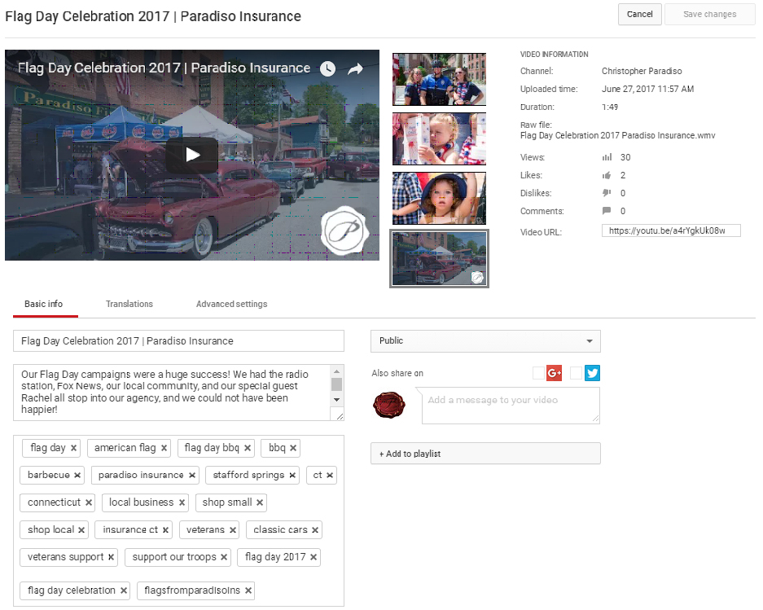Select the classic red car thumbnail
Viewport: 763px width, 610px height.
click(x=439, y=258)
